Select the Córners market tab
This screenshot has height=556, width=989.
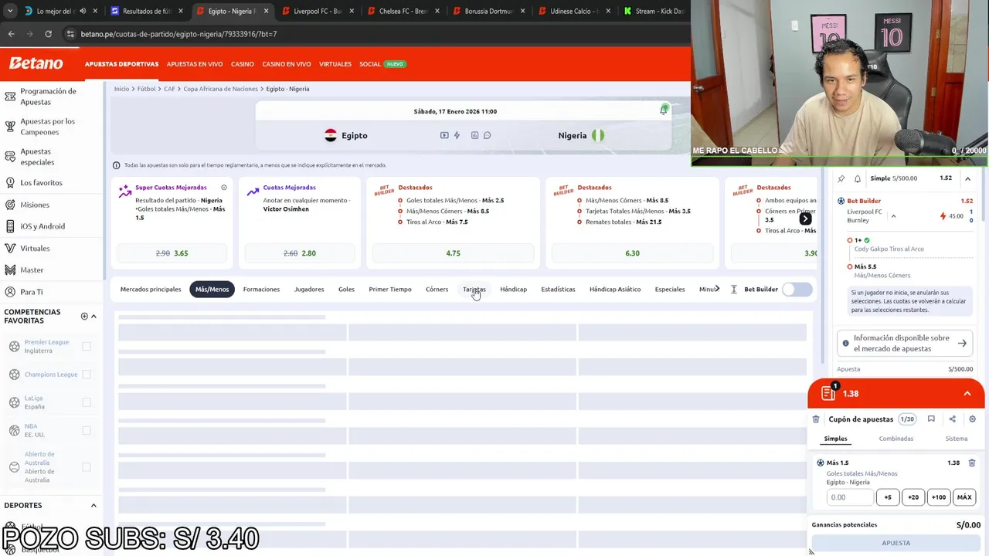click(437, 290)
